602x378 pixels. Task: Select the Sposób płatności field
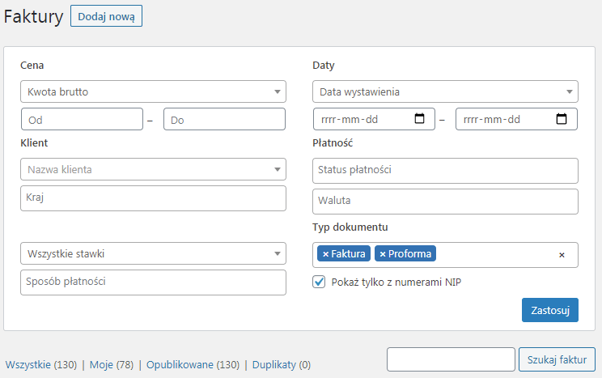pos(153,282)
